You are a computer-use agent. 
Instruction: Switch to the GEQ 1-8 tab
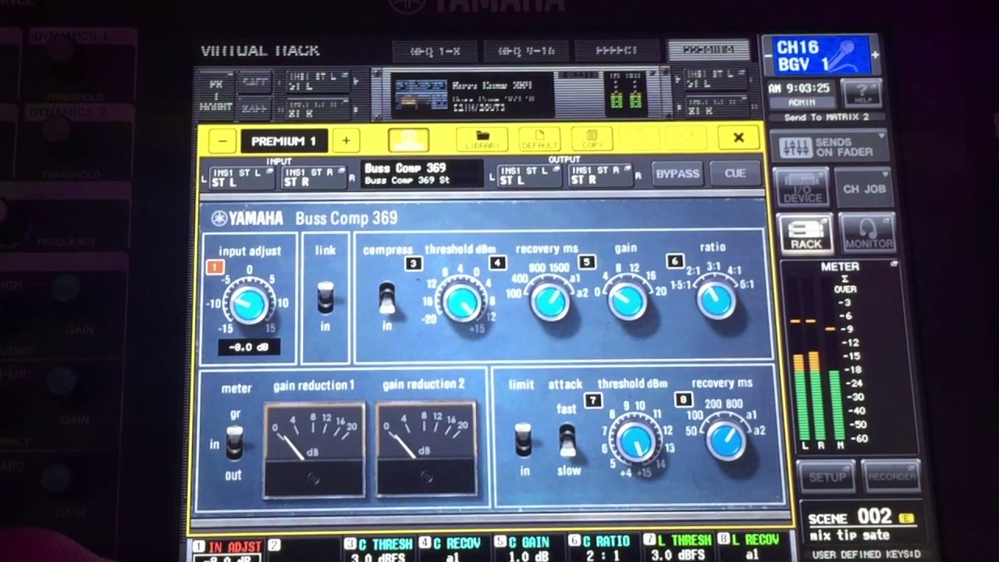click(436, 52)
